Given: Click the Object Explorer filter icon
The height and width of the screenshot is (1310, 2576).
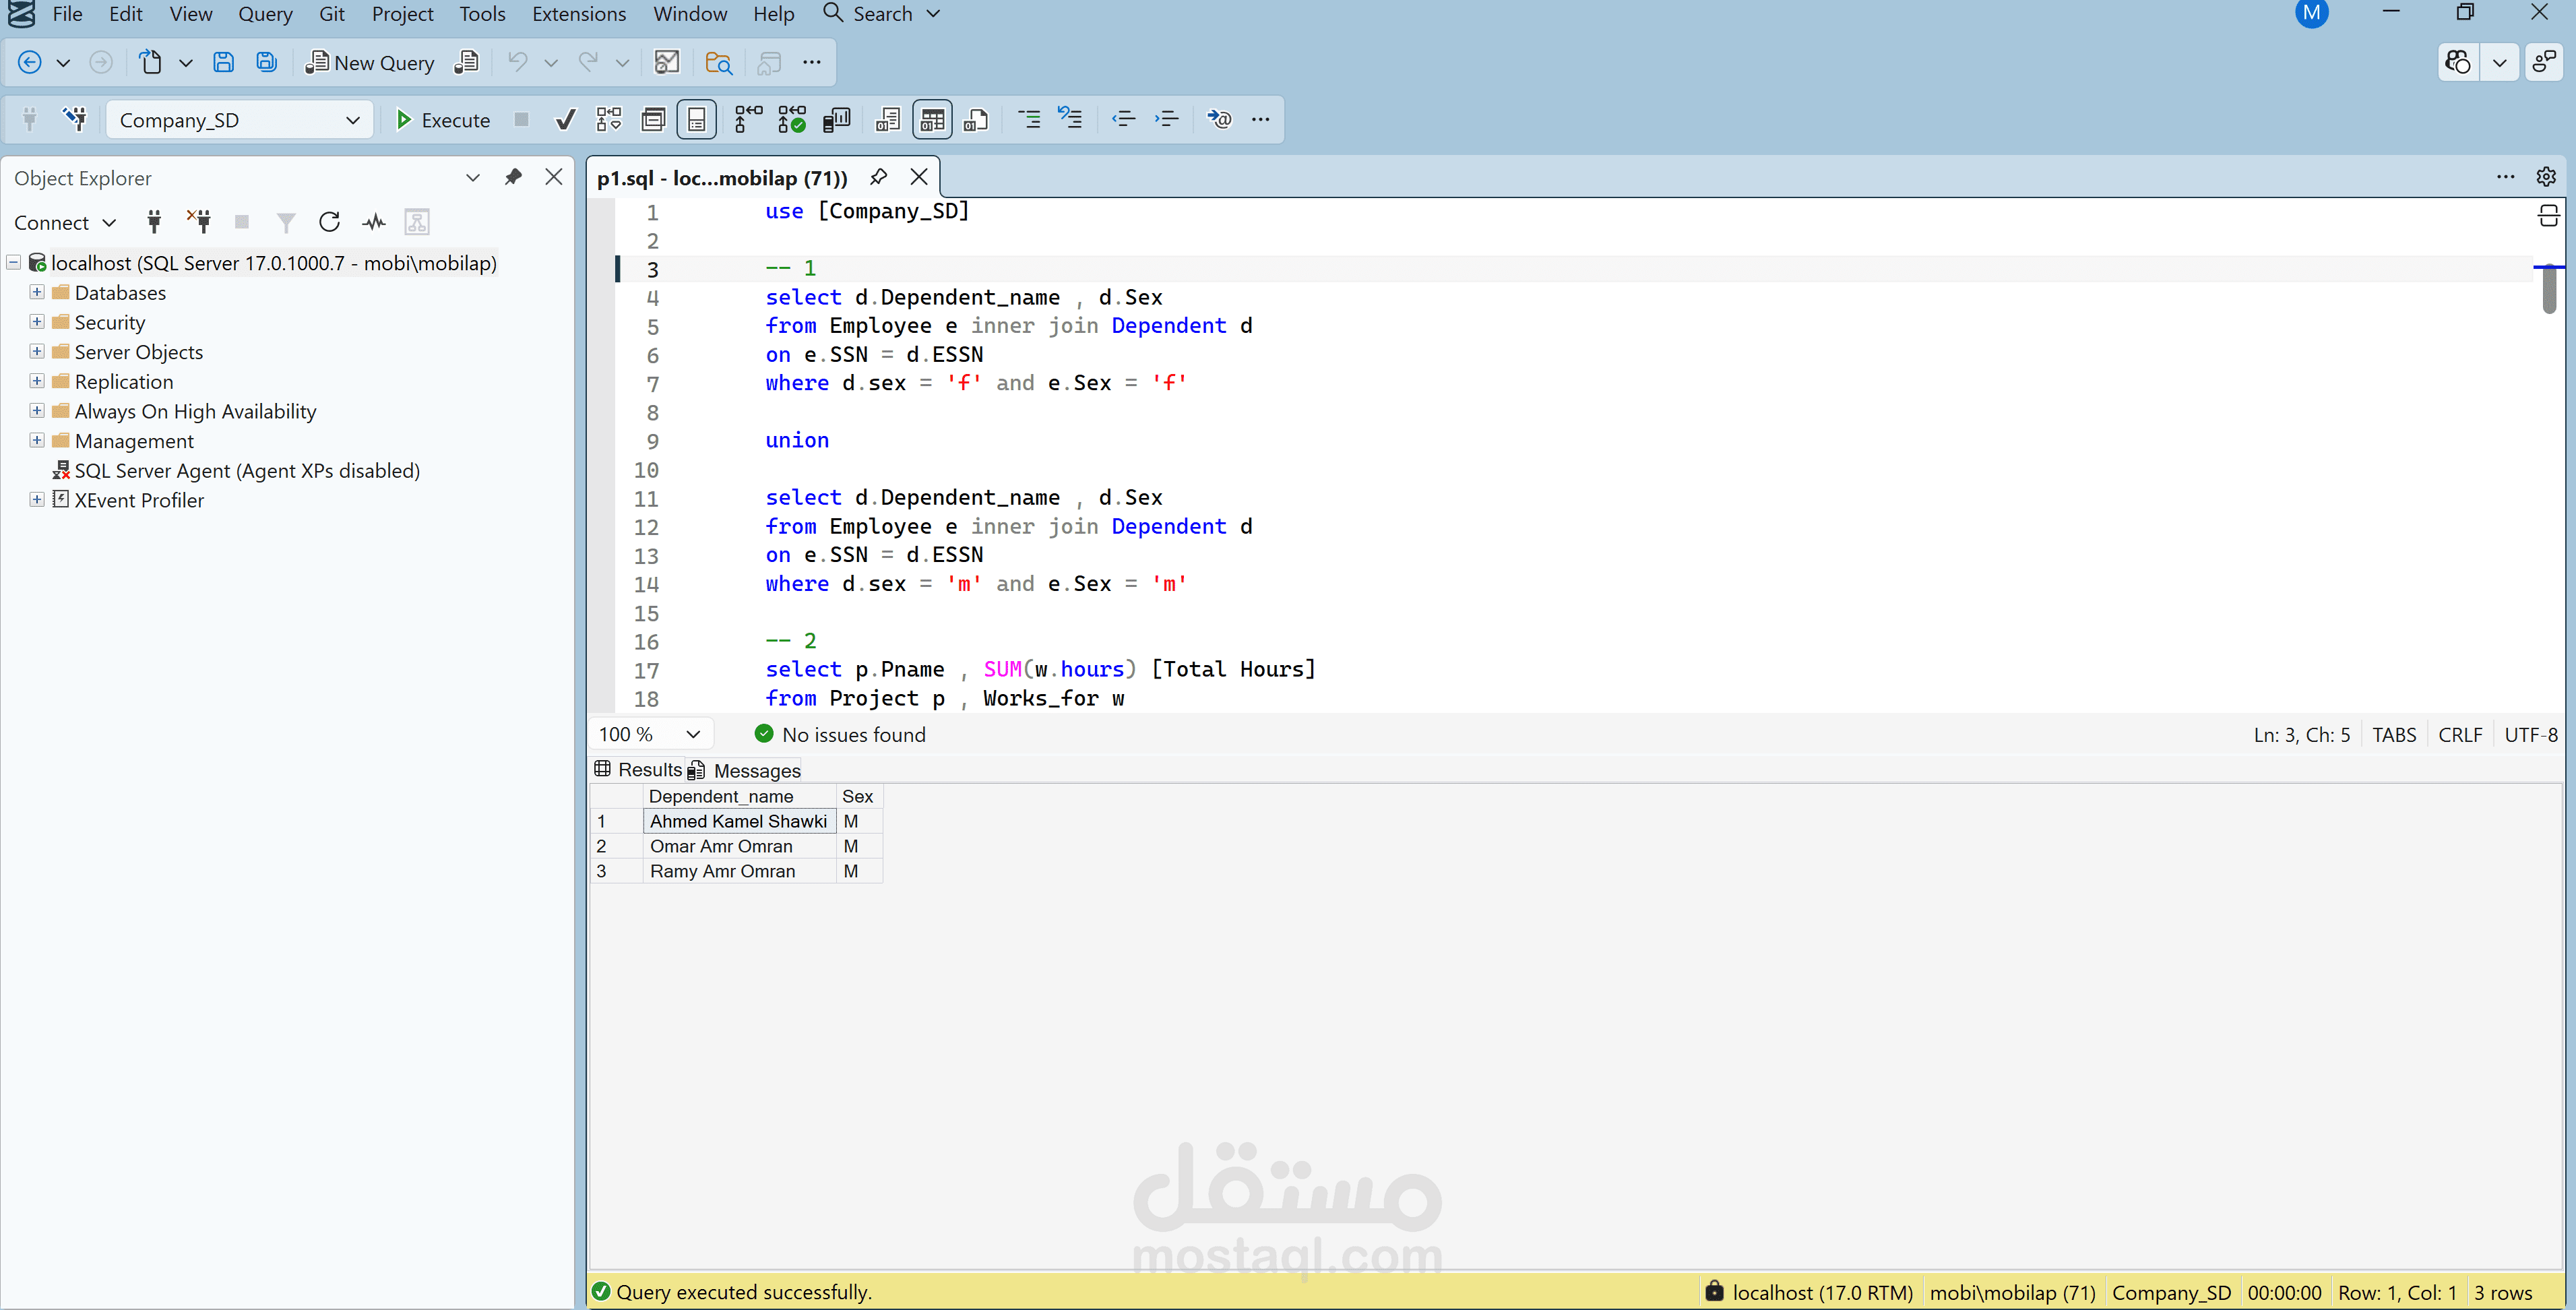Looking at the screenshot, I should click(x=286, y=222).
